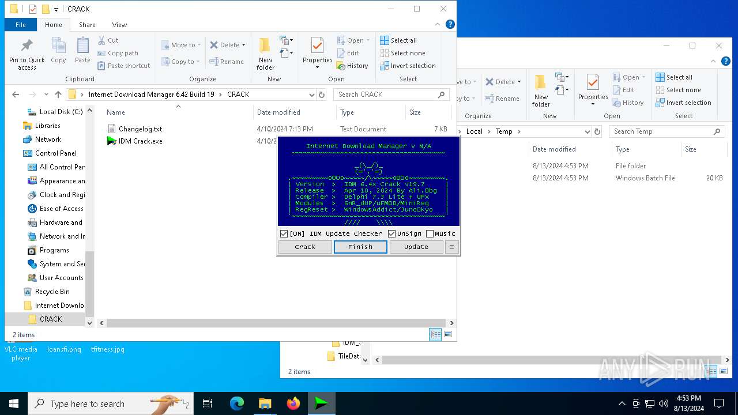Open the File tab in CRACK window
The height and width of the screenshot is (415, 738).
(21, 25)
